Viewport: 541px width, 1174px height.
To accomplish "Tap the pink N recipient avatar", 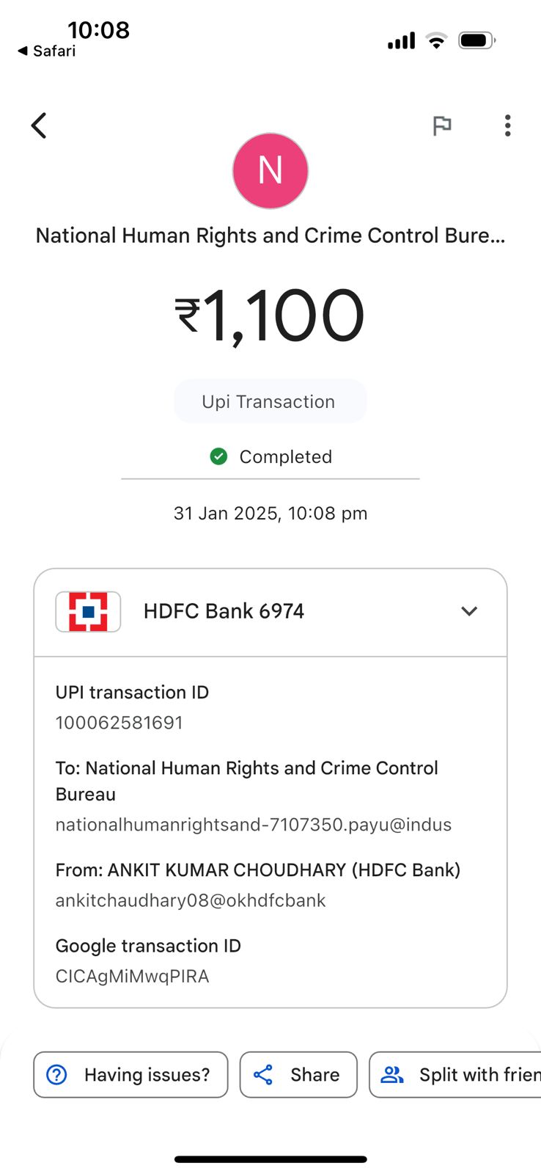I will coord(270,171).
